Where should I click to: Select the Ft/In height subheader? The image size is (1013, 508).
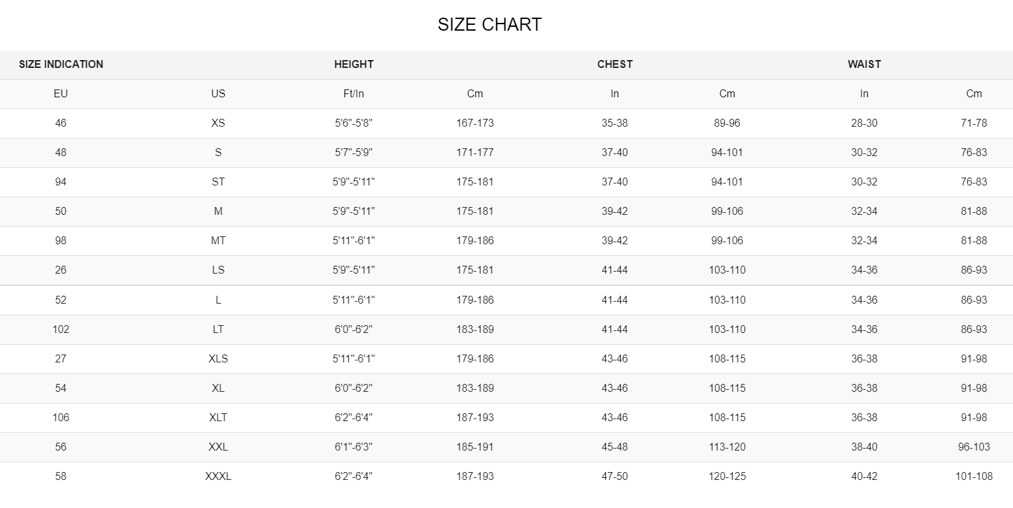[354, 93]
